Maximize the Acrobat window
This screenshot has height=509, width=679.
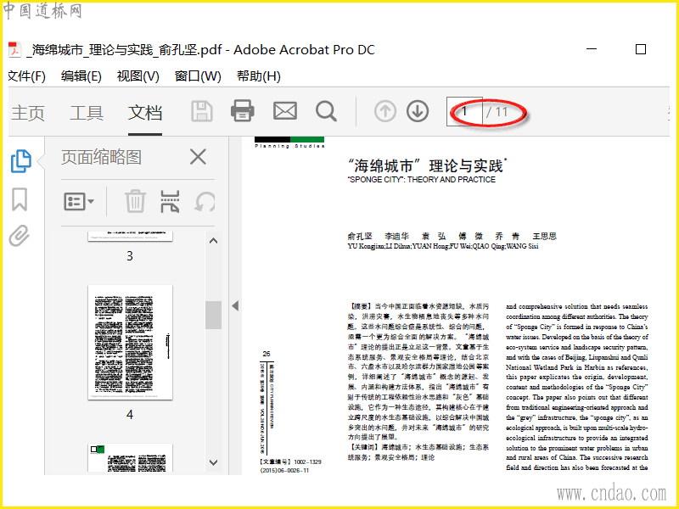tap(641, 49)
